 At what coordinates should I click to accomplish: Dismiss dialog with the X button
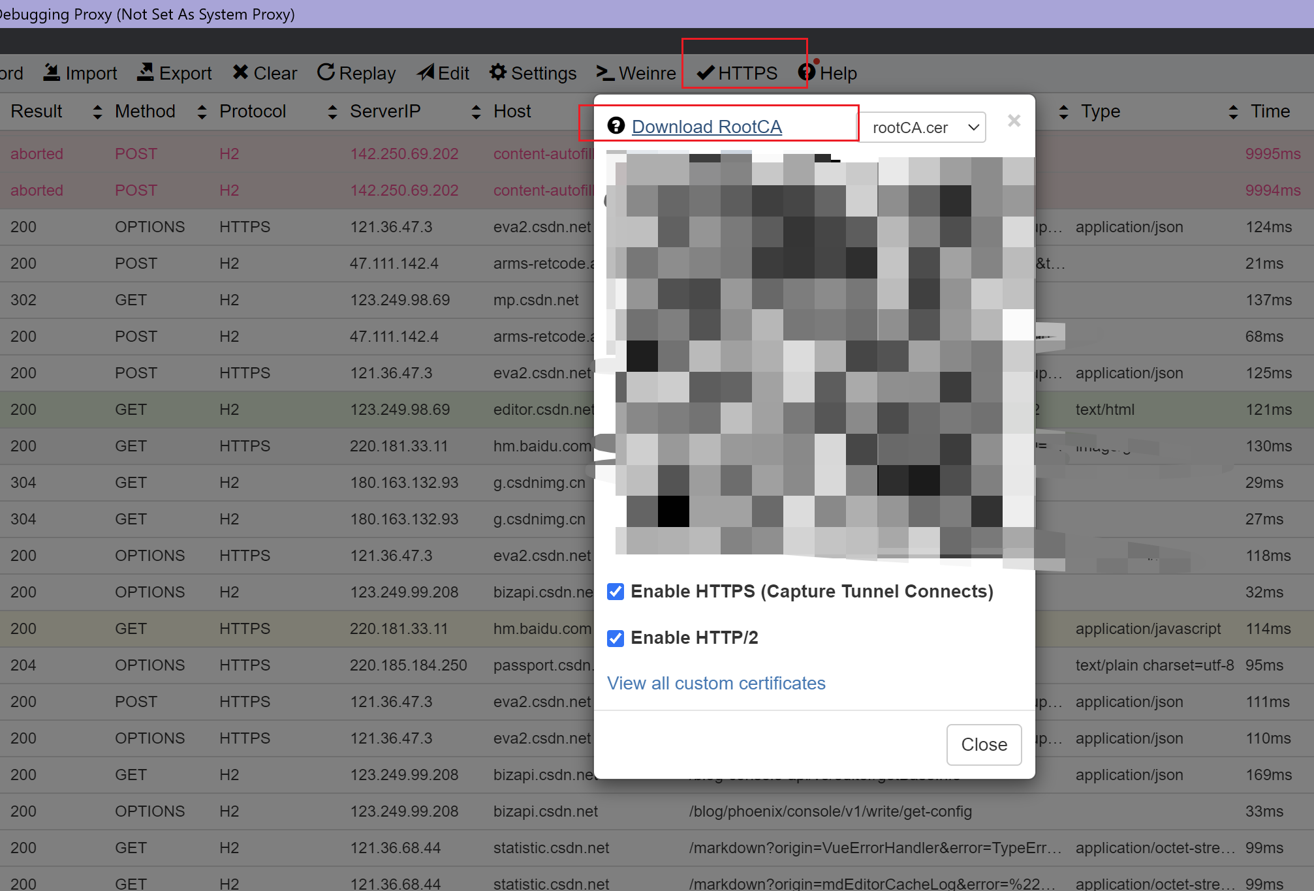coord(1013,121)
